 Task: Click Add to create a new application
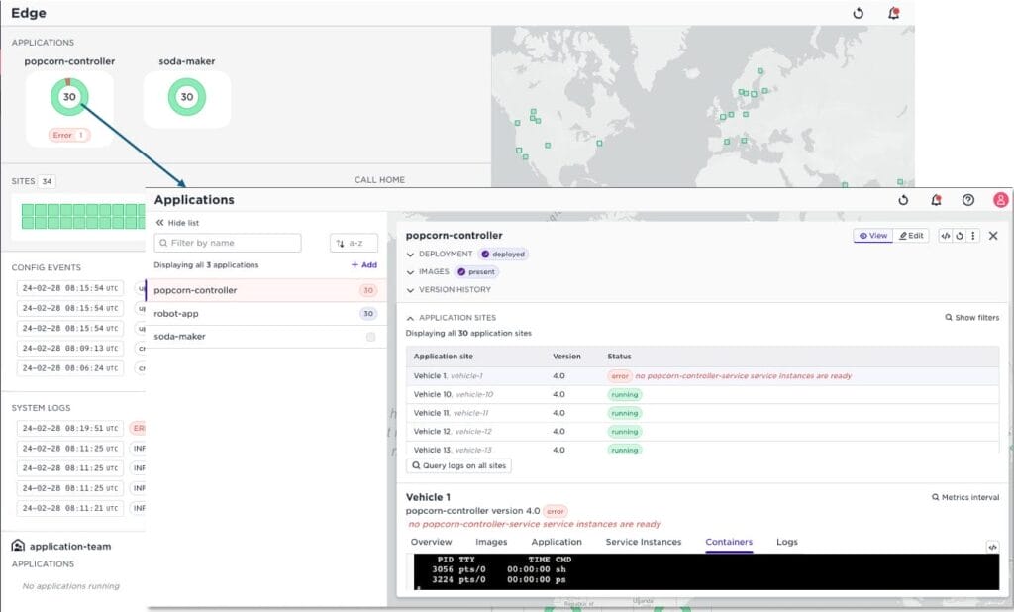365,266
